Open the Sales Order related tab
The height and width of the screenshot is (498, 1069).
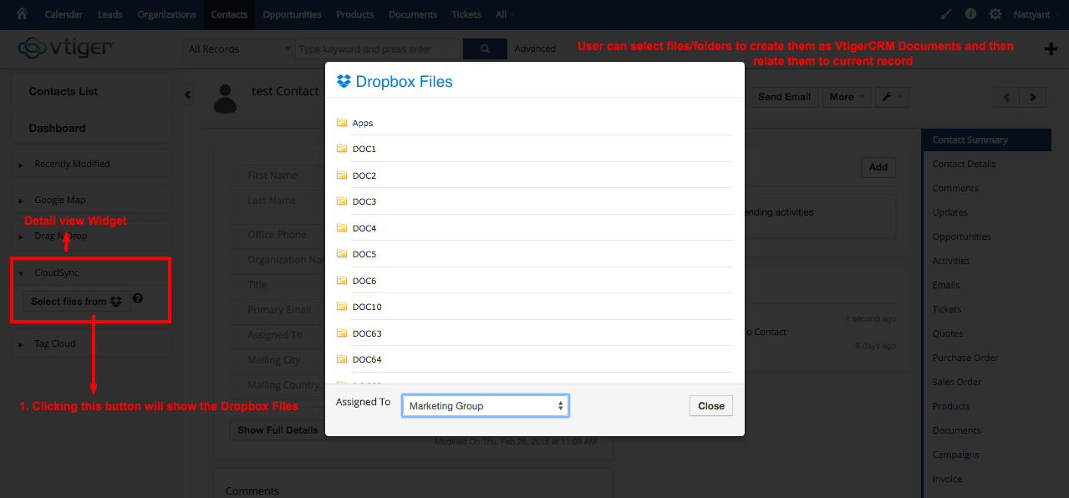point(957,382)
